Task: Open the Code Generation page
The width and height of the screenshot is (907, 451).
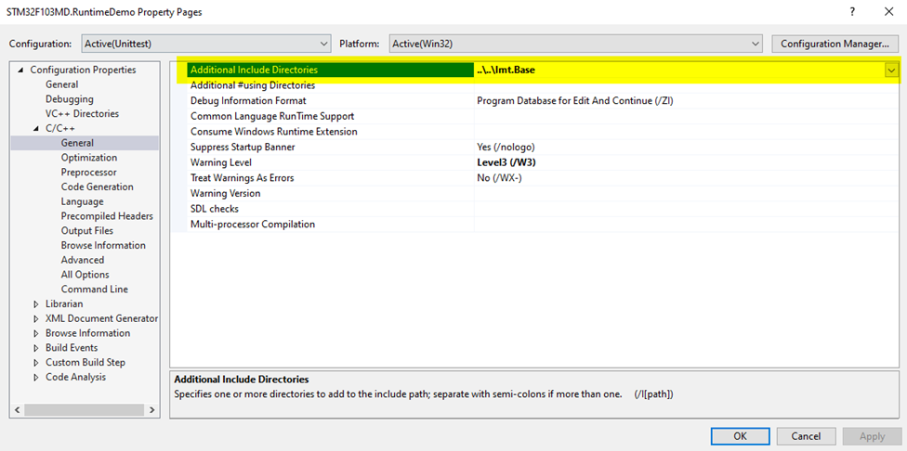Action: click(x=98, y=187)
